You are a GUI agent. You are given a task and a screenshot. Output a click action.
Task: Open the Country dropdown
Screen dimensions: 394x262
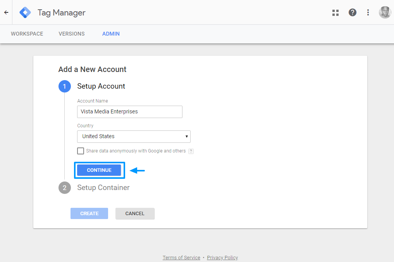coord(134,137)
